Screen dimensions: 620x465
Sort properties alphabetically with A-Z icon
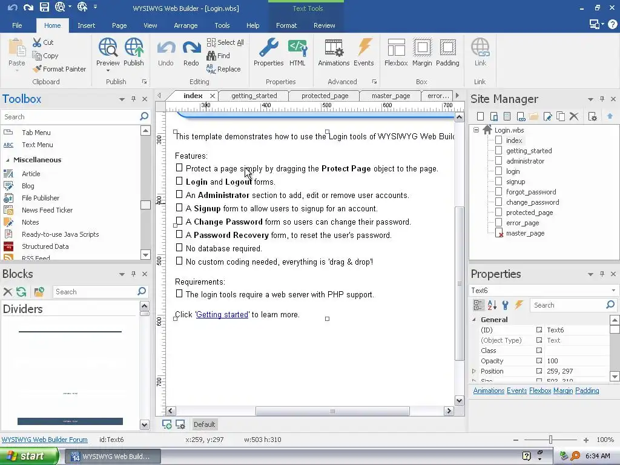click(492, 305)
